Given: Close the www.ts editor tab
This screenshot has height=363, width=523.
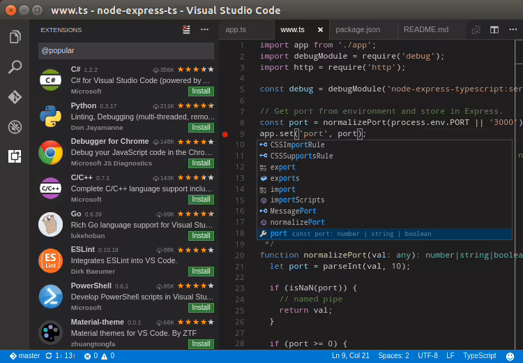Looking at the screenshot, I should point(320,30).
